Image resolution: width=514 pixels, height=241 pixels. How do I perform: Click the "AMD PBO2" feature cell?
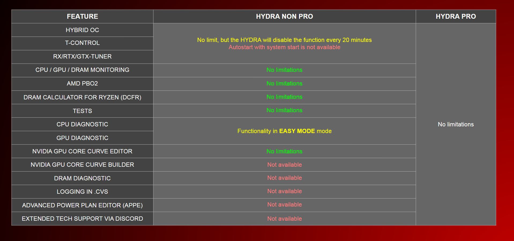pos(82,84)
